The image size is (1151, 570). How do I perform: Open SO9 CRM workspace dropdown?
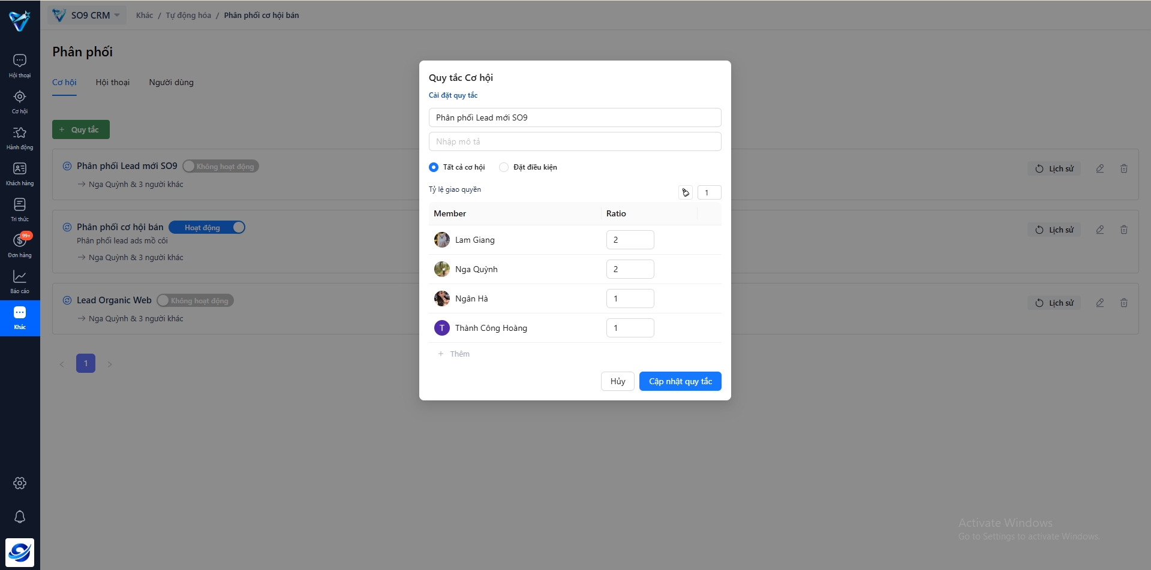[87, 15]
